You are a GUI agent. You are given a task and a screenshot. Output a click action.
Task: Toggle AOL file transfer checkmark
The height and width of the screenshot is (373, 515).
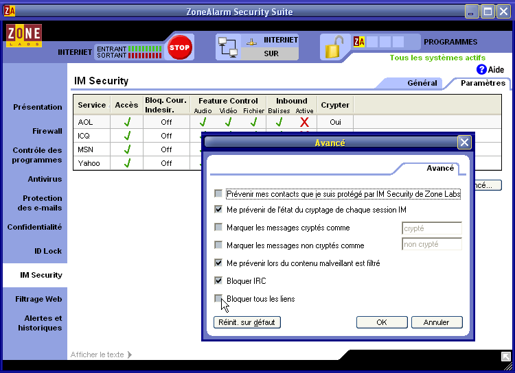point(253,122)
